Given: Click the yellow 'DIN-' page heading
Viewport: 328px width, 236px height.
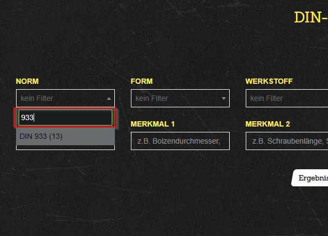Looking at the screenshot, I should [310, 17].
